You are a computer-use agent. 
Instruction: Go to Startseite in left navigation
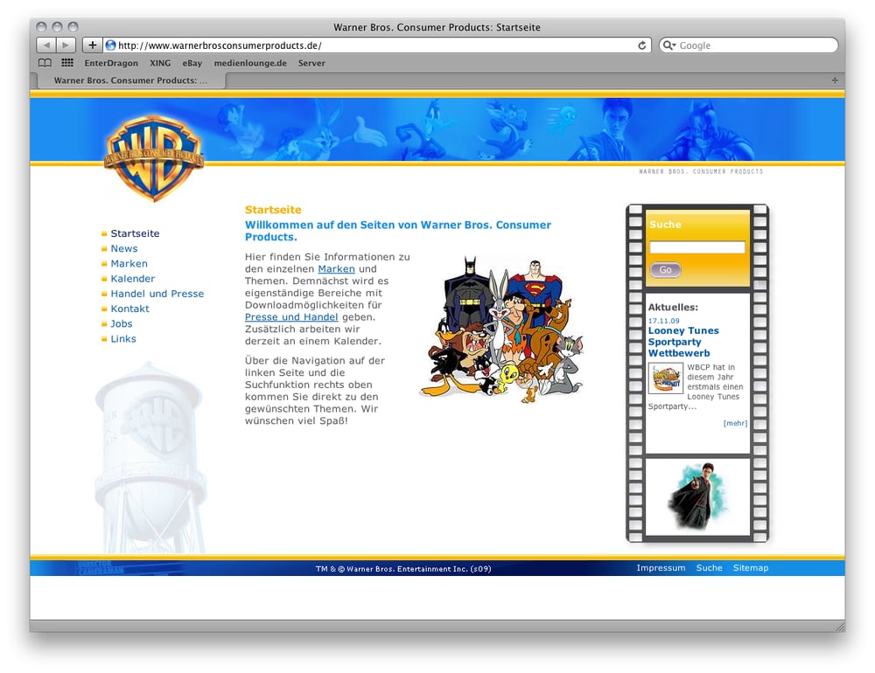[x=135, y=233]
